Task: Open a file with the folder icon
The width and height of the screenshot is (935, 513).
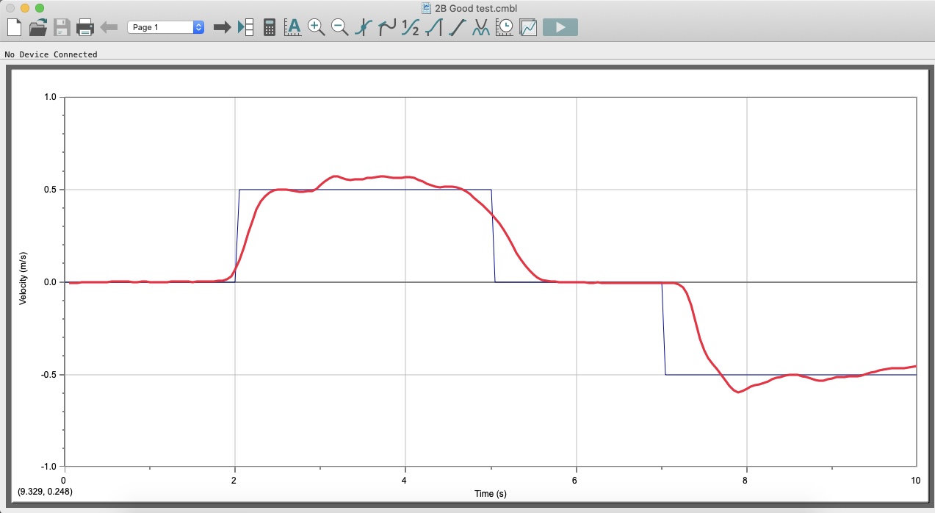Action: pyautogui.click(x=38, y=28)
